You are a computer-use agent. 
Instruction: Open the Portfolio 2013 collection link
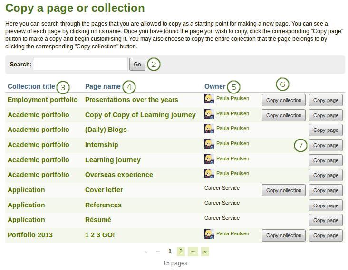pyautogui.click(x=30, y=235)
